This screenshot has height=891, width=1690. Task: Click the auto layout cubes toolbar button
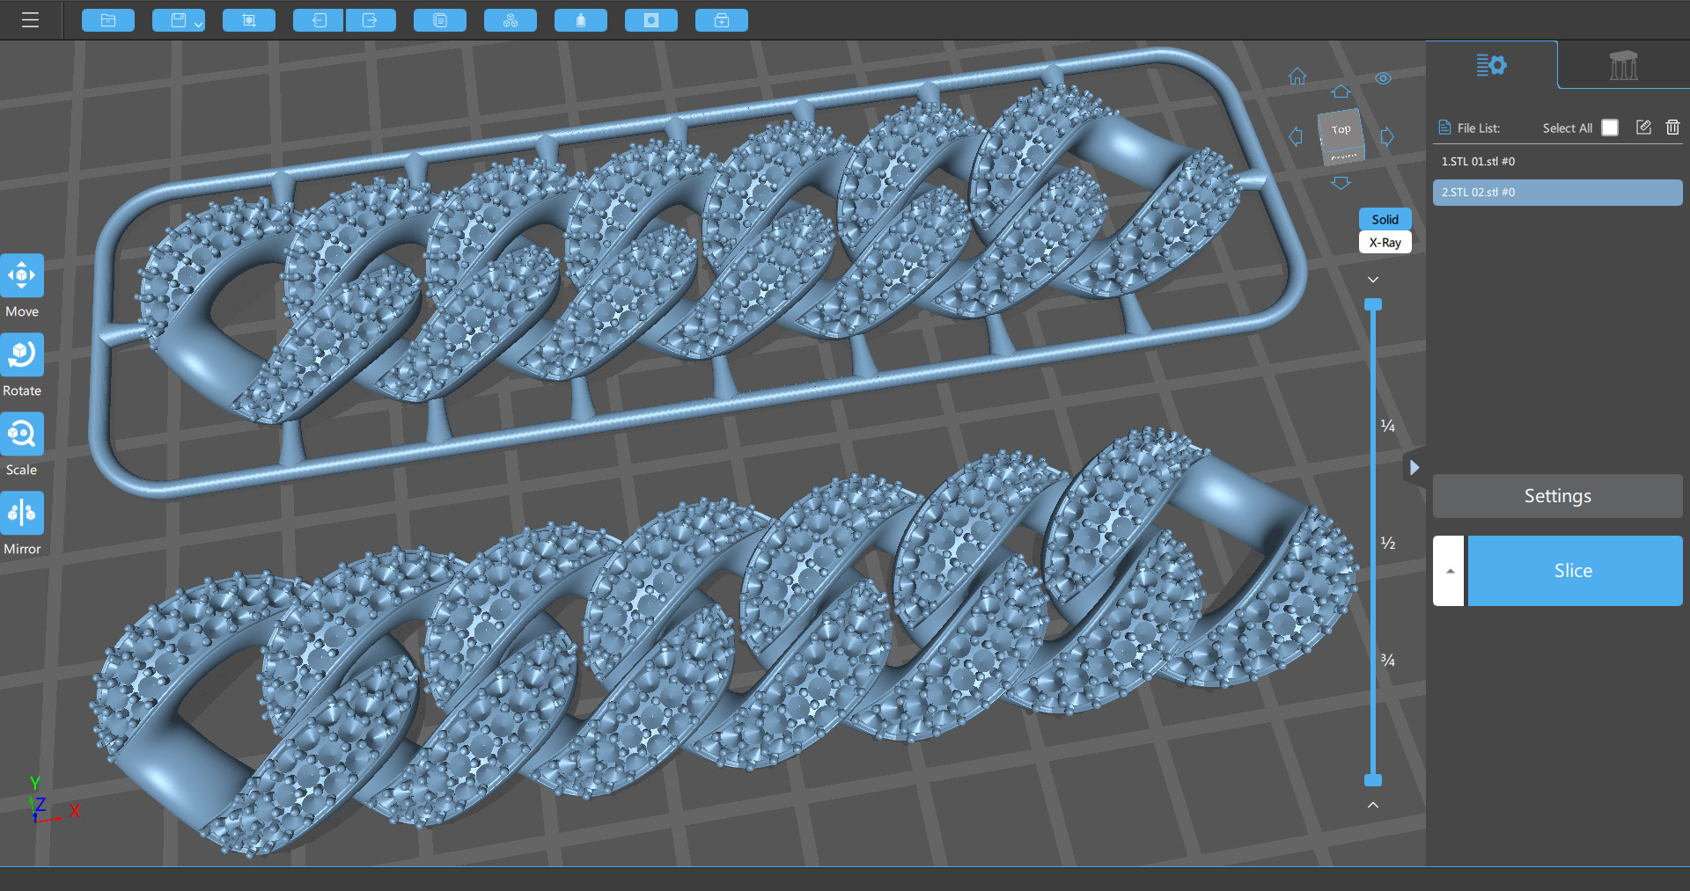511,20
